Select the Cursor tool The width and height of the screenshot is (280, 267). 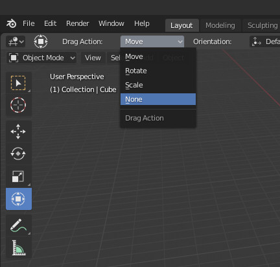19,105
